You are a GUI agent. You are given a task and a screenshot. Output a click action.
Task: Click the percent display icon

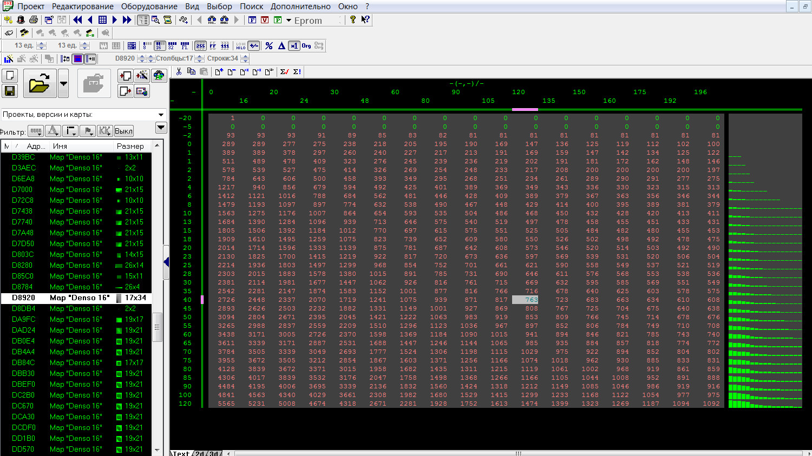[x=269, y=46]
